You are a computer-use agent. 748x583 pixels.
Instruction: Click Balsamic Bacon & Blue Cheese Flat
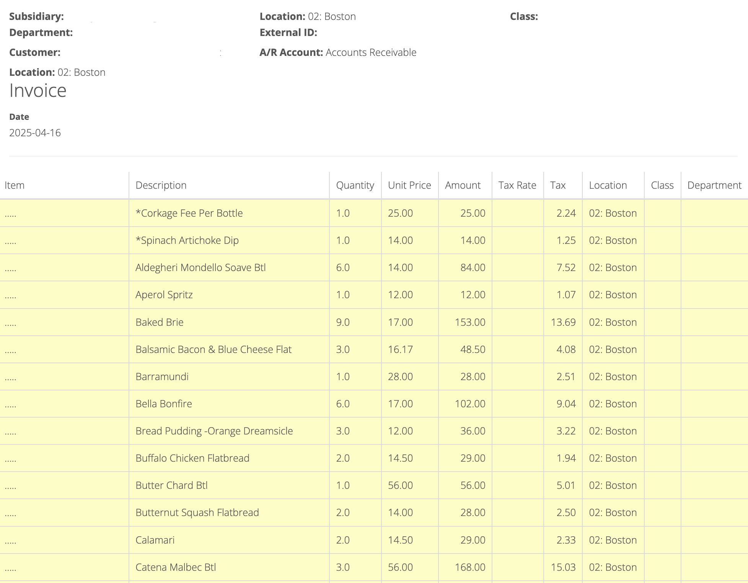(213, 349)
